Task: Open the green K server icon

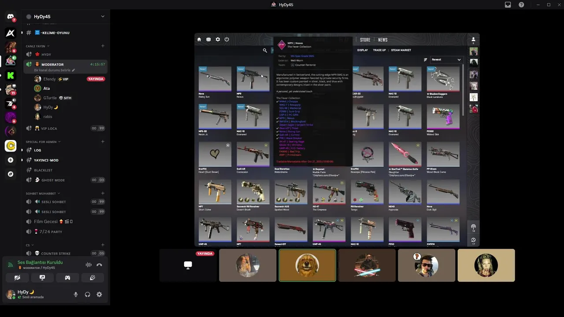Action: pos(11,75)
